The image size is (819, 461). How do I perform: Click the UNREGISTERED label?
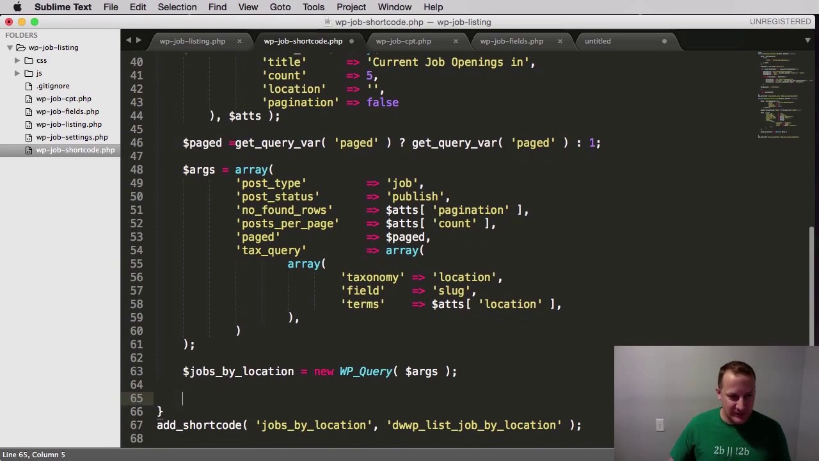[x=780, y=22]
